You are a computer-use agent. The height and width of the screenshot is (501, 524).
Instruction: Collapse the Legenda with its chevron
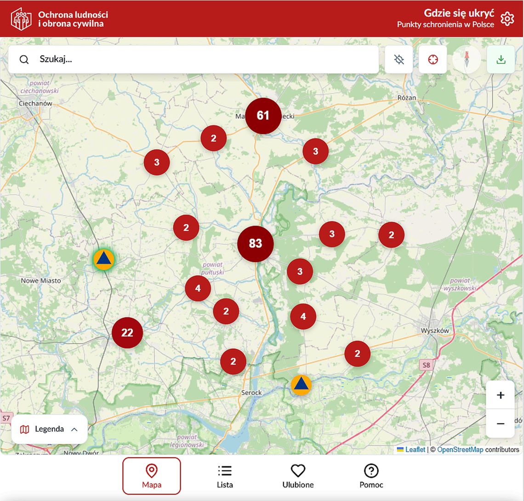click(74, 429)
